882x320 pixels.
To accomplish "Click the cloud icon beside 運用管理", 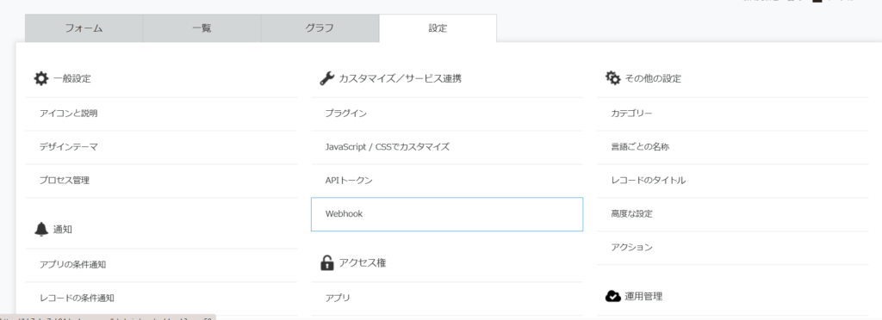I will (x=612, y=297).
